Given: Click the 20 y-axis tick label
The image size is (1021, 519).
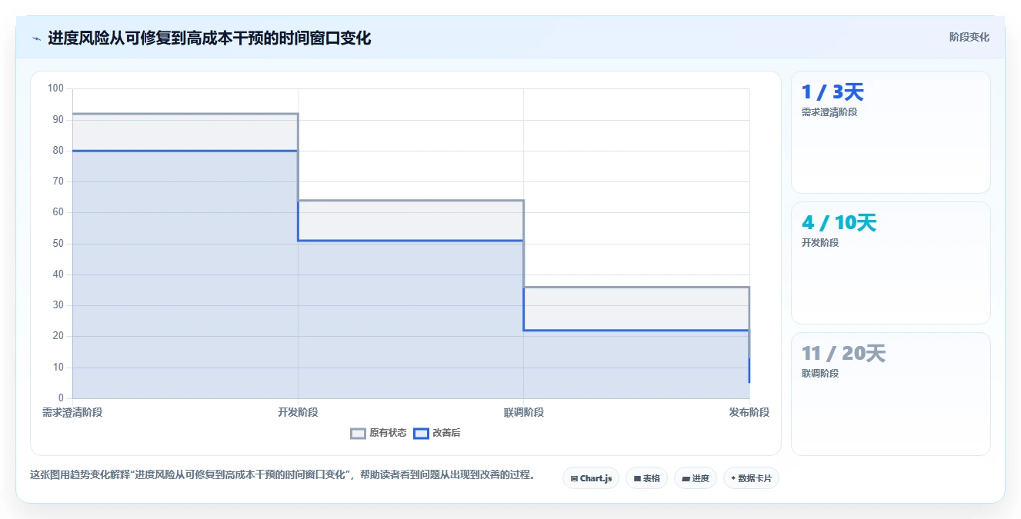Looking at the screenshot, I should [x=58, y=336].
